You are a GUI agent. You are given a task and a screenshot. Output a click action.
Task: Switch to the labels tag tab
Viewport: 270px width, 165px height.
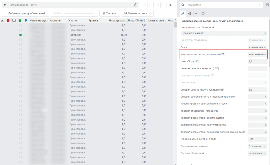coord(203,13)
